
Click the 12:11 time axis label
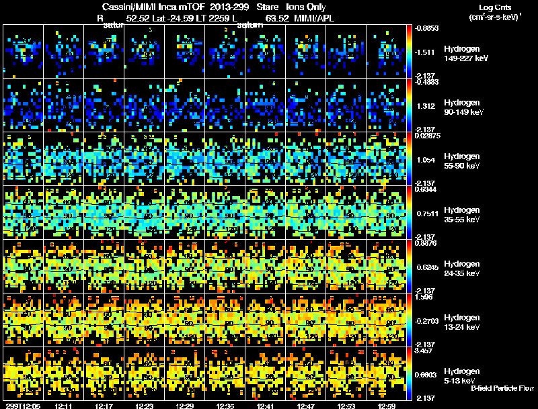63,406
